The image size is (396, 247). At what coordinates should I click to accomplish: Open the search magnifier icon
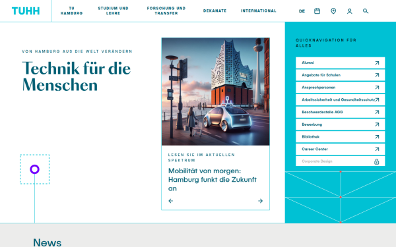[366, 11]
